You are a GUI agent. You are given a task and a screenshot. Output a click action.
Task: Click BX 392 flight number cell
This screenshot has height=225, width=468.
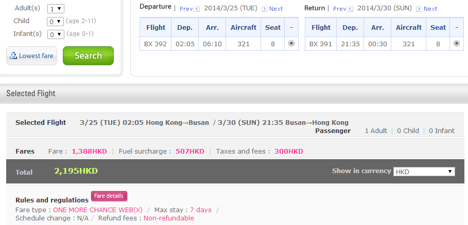[x=155, y=44]
